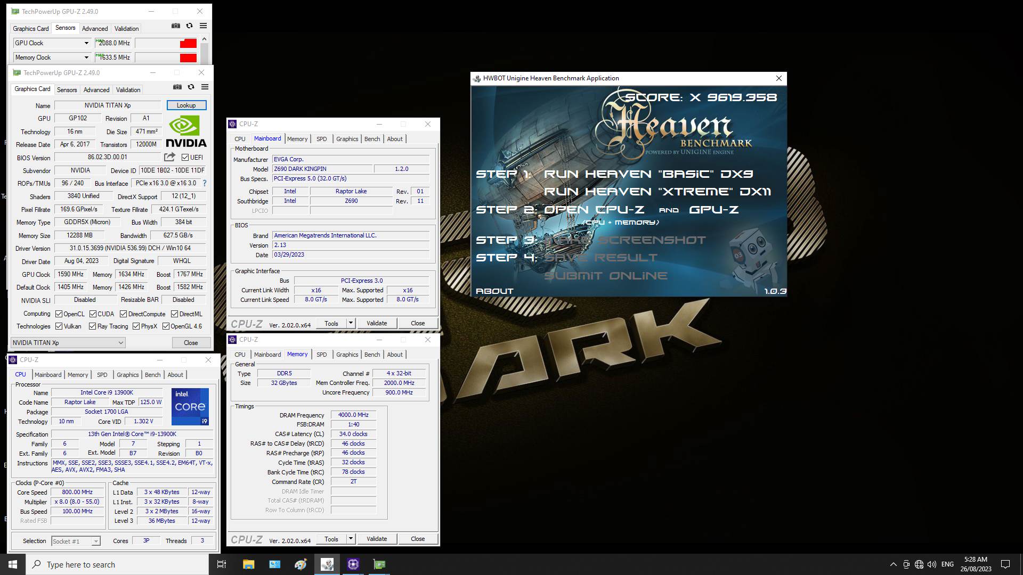Toggle the PhysX checkbox
The image size is (1023, 575).
[x=136, y=326]
